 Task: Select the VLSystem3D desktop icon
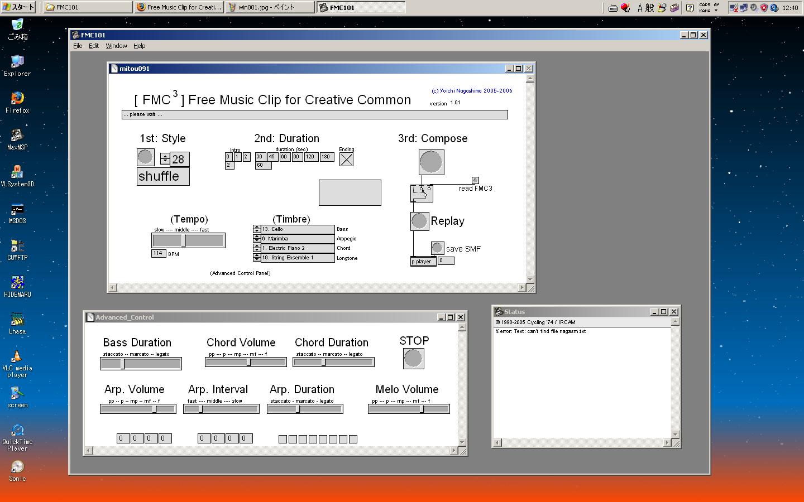pyautogui.click(x=17, y=176)
